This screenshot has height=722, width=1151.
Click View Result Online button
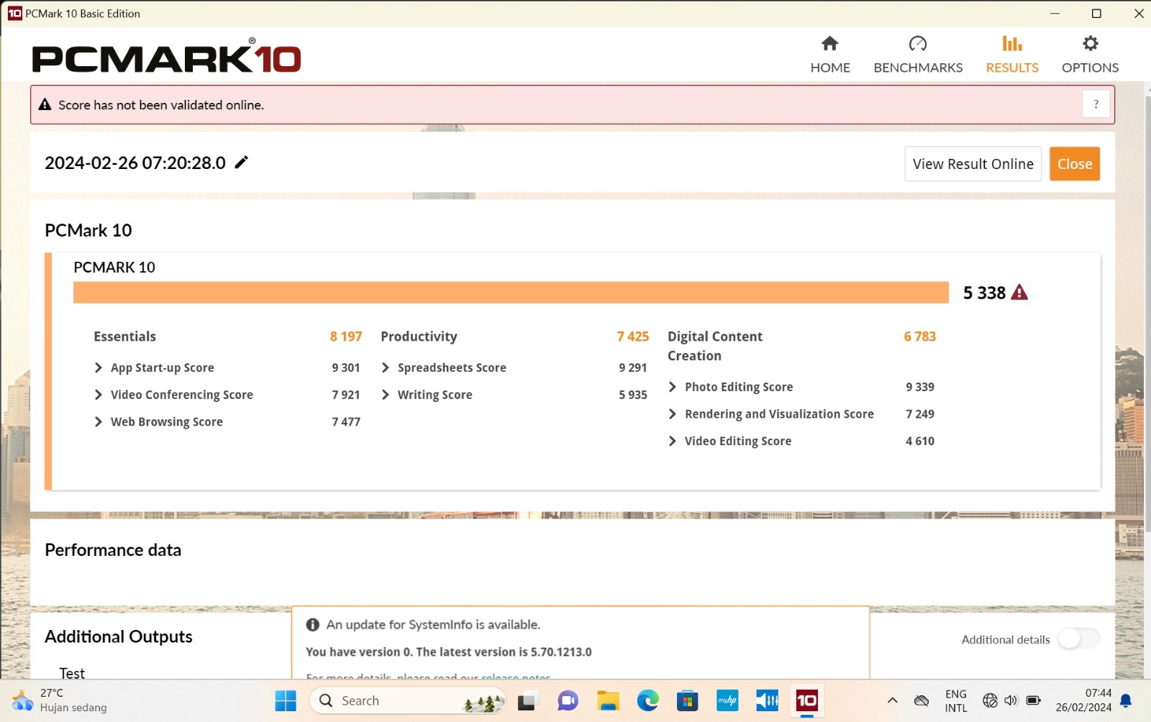tap(973, 164)
